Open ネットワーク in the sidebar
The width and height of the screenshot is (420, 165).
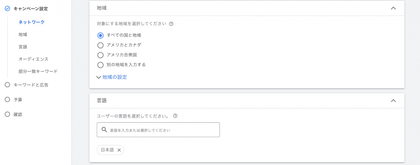coord(31,22)
